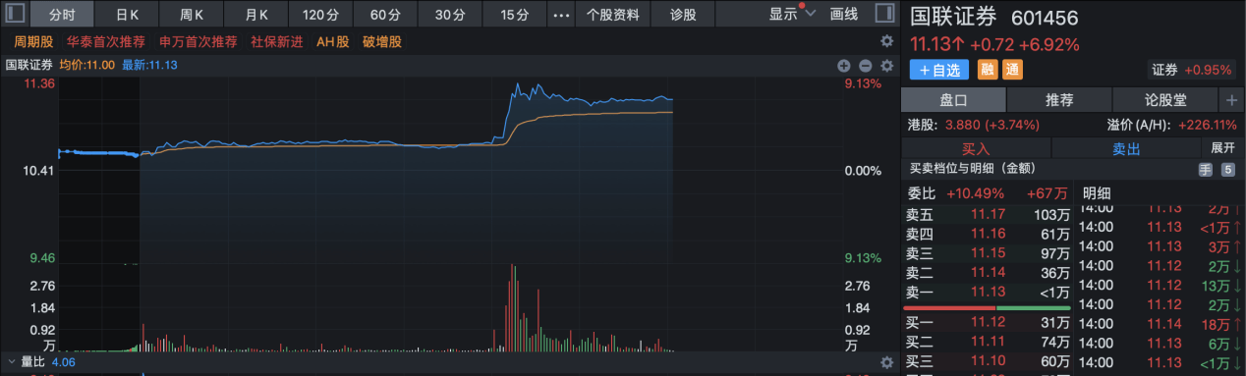
Task: Toggle the right side panel icon
Action: pyautogui.click(x=883, y=14)
